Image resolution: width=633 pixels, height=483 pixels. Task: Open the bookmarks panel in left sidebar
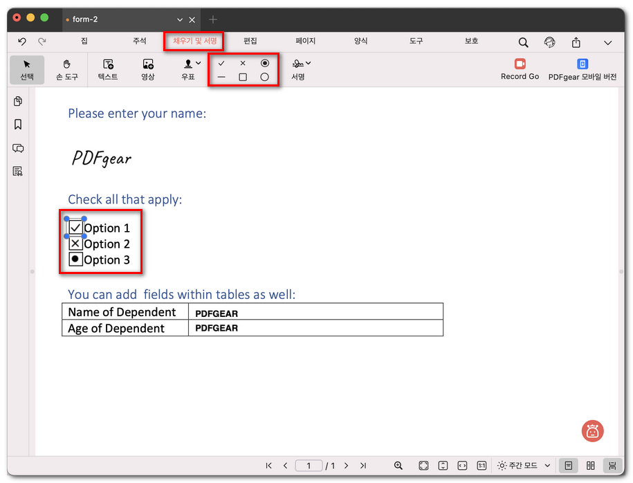point(18,125)
